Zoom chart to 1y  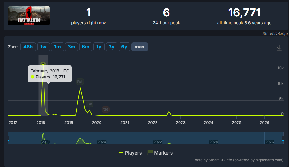pyautogui.click(x=99, y=47)
